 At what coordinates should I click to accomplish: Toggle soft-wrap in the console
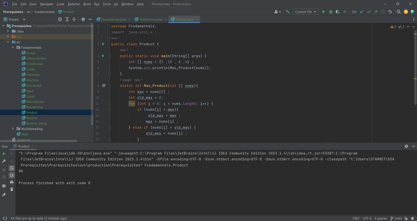(11, 168)
